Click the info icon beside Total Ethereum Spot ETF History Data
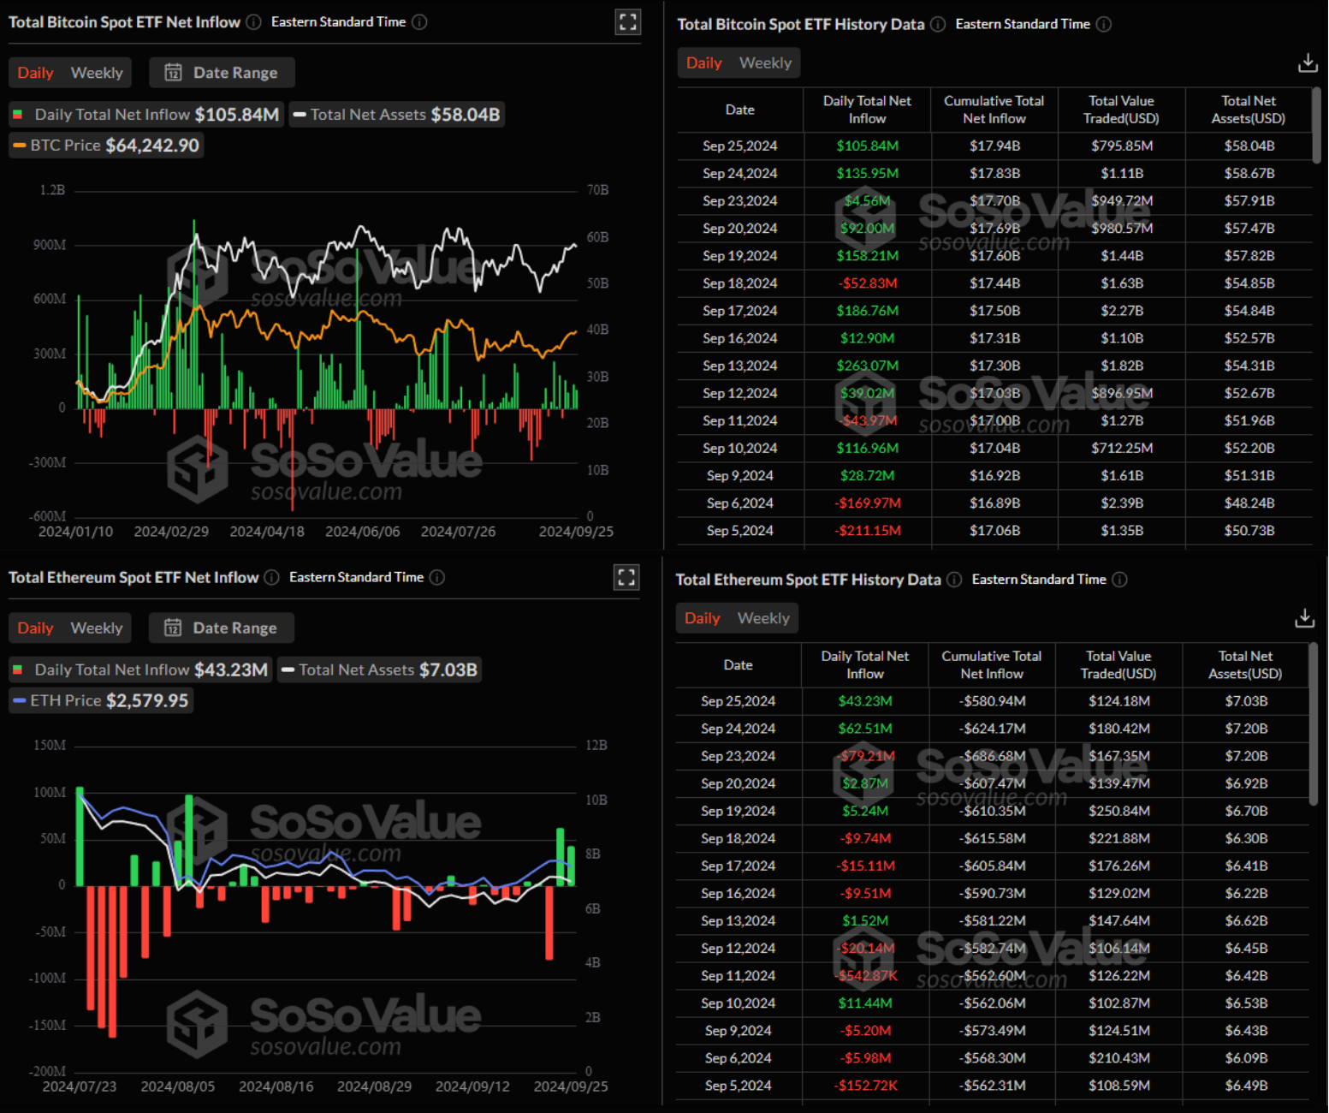 [953, 580]
